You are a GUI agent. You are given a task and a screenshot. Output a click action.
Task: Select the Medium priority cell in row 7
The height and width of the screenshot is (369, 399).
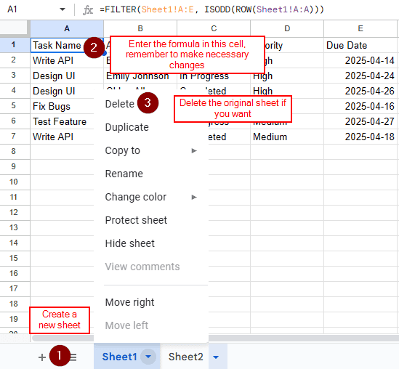287,137
